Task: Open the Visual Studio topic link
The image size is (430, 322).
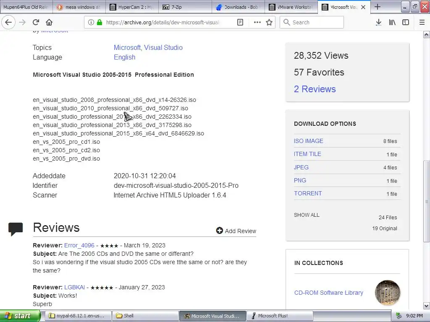Action: pos(163,47)
